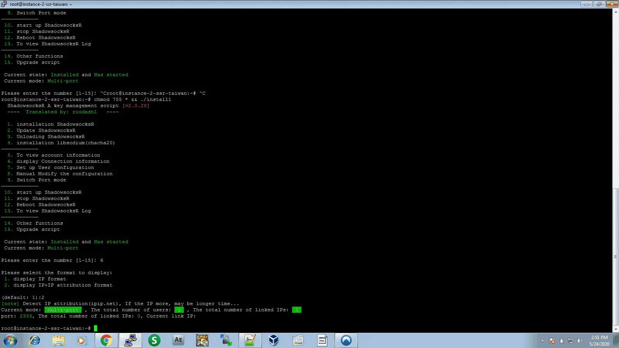Open the green S application icon
The height and width of the screenshot is (348, 619).
[x=154, y=341]
